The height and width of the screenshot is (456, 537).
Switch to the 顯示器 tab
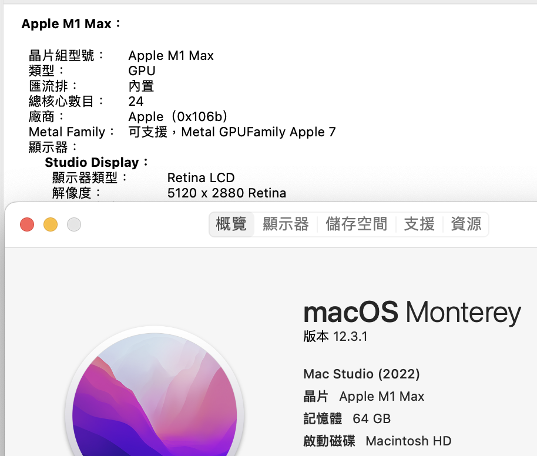tap(286, 224)
